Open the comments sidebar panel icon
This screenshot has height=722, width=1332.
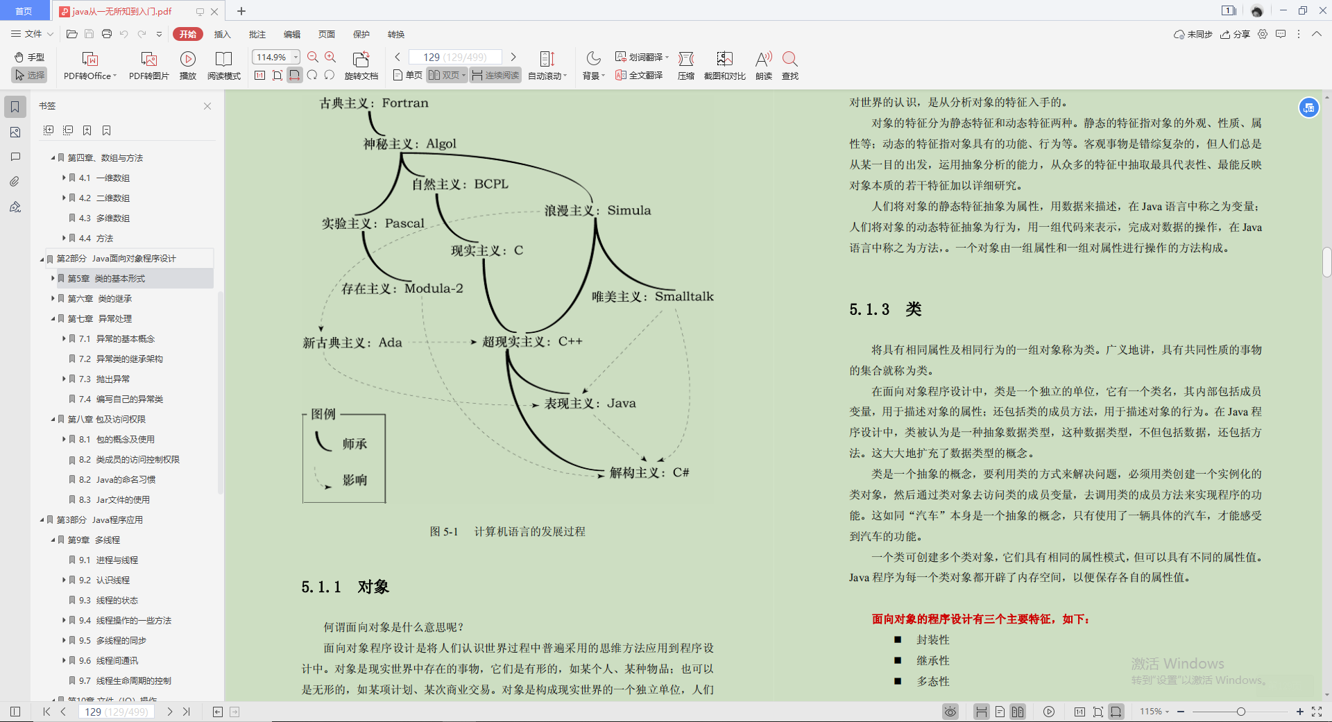15,157
